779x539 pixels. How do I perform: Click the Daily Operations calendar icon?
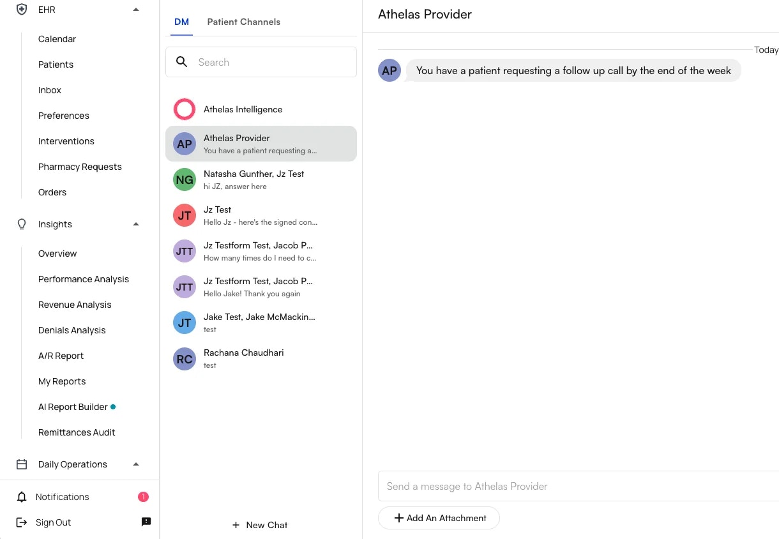21,464
